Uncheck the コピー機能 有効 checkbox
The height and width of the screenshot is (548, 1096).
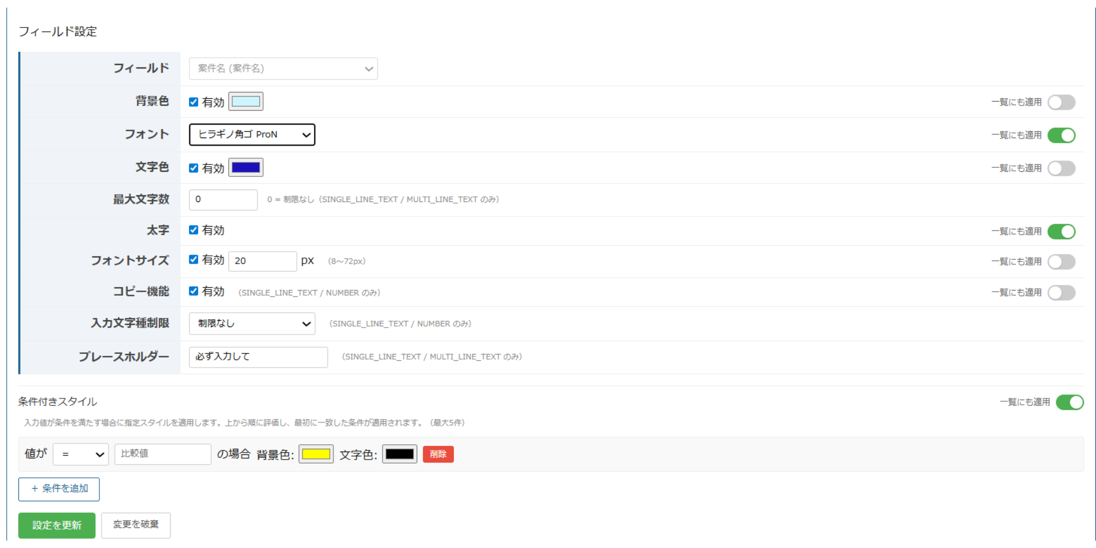[x=194, y=291]
